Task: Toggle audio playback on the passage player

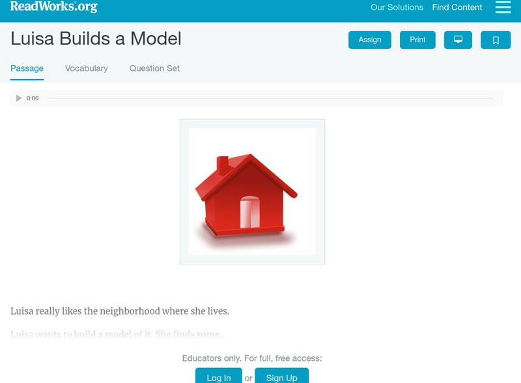Action: click(18, 98)
